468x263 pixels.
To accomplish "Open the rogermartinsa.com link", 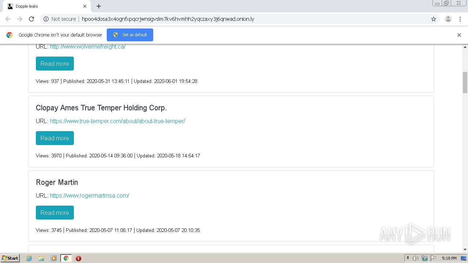I will 90,195.
